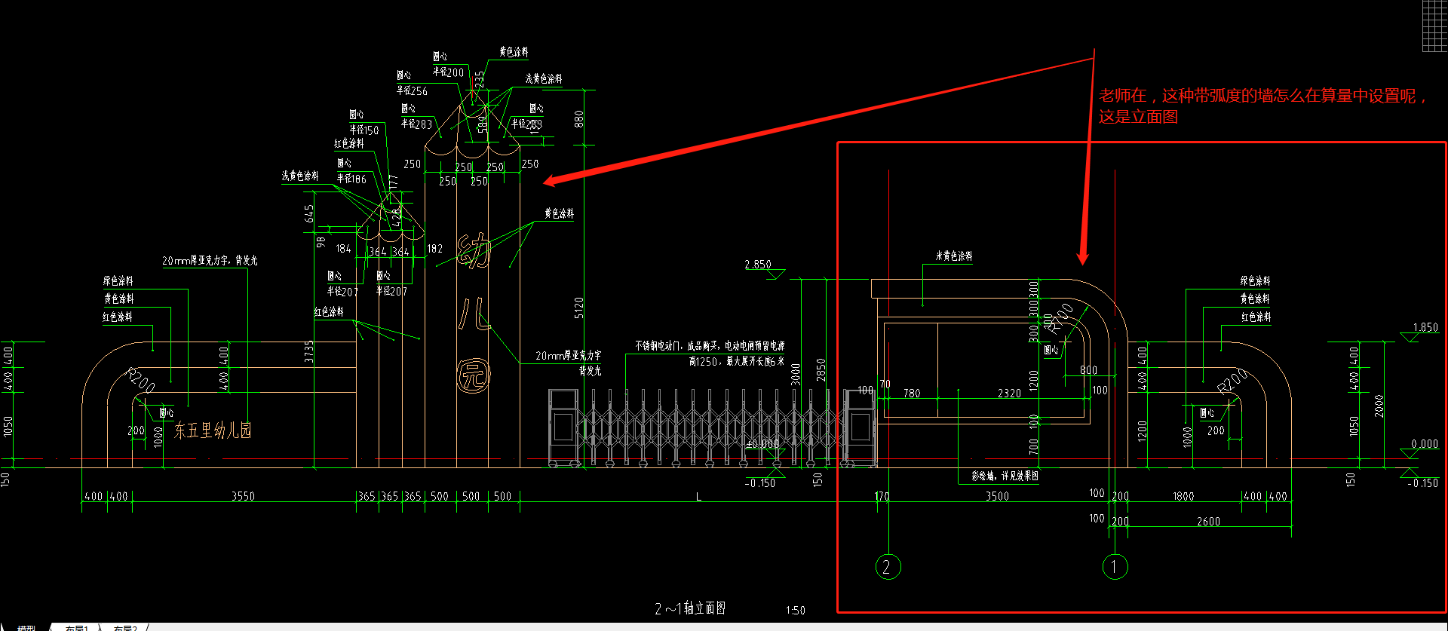Select the vertical 2850 dimension text
Screen dimensions: 1448x631
click(821, 369)
